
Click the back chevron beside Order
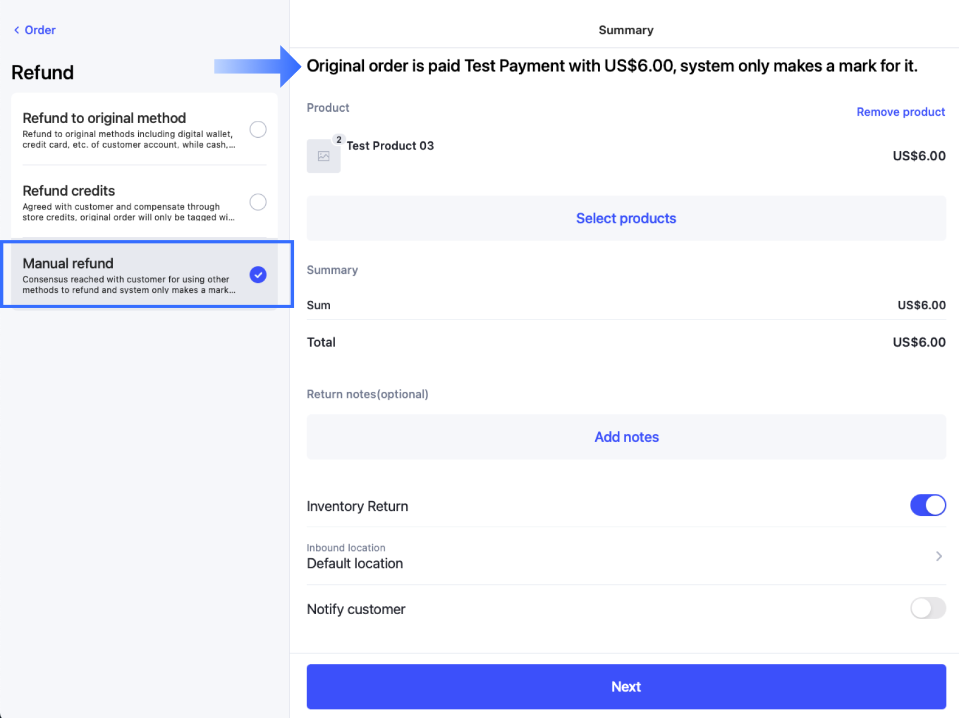tap(16, 30)
